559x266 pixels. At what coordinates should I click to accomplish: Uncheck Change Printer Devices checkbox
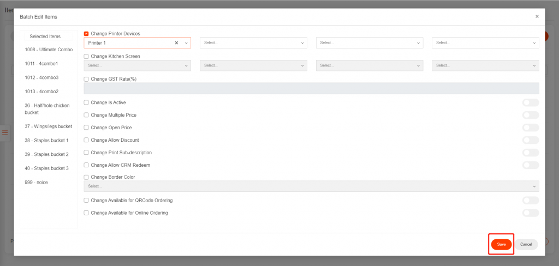pyautogui.click(x=86, y=34)
